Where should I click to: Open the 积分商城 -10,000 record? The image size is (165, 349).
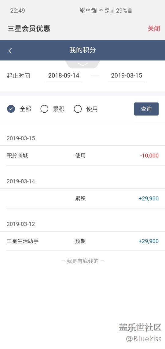[82, 156]
